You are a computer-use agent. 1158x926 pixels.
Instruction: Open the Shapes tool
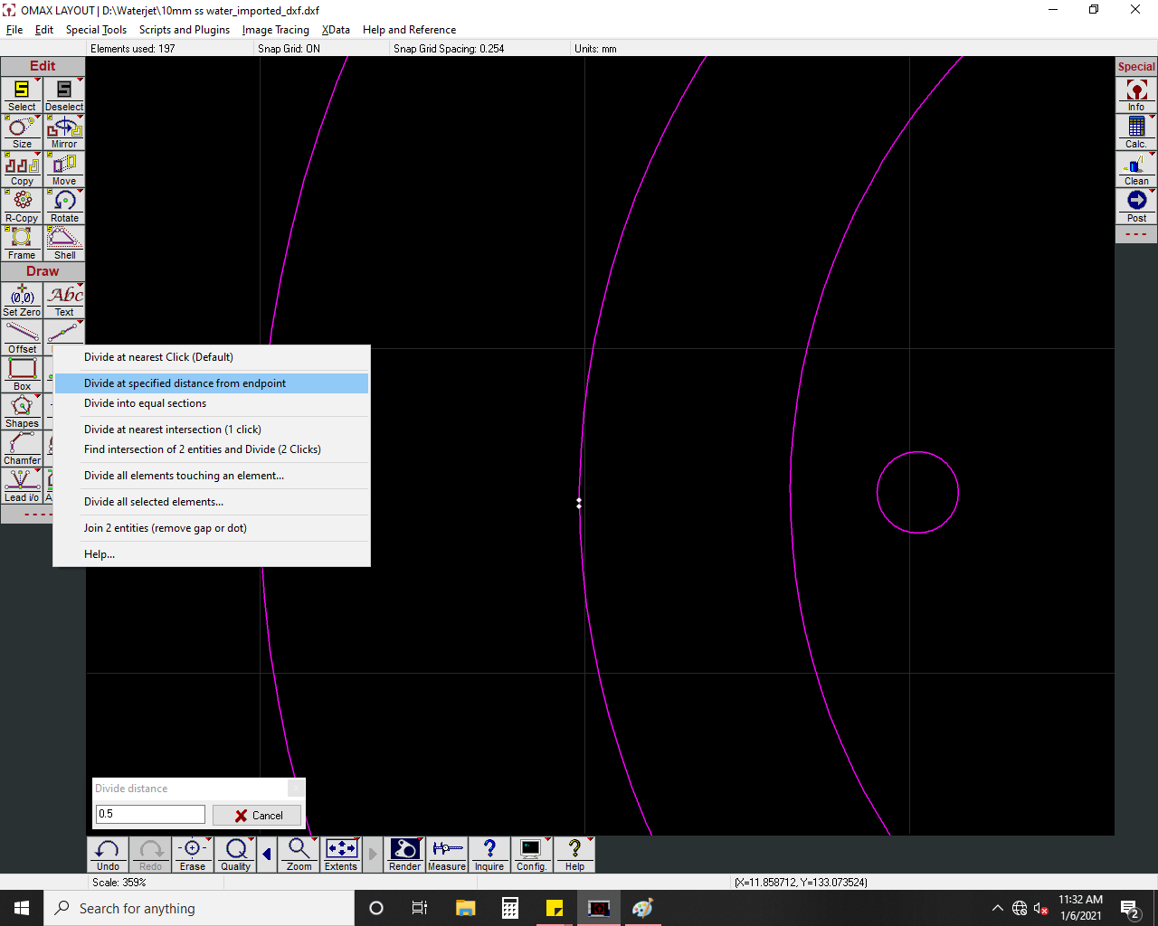(x=22, y=411)
